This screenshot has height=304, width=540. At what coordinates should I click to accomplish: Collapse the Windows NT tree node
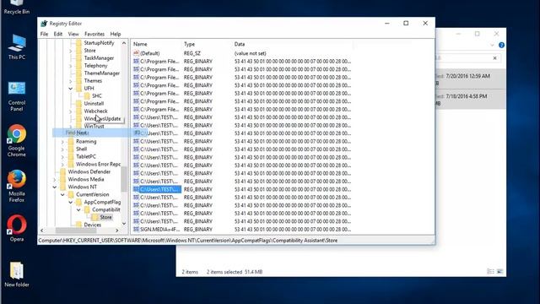click(x=54, y=187)
